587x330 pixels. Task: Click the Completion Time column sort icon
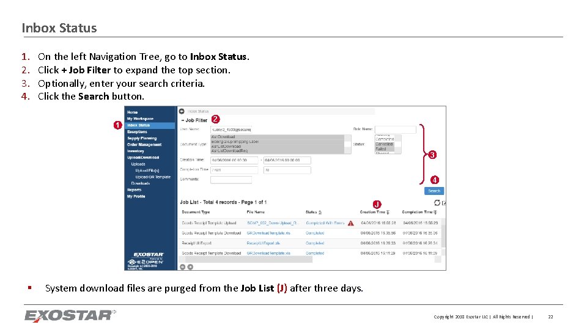point(435,212)
